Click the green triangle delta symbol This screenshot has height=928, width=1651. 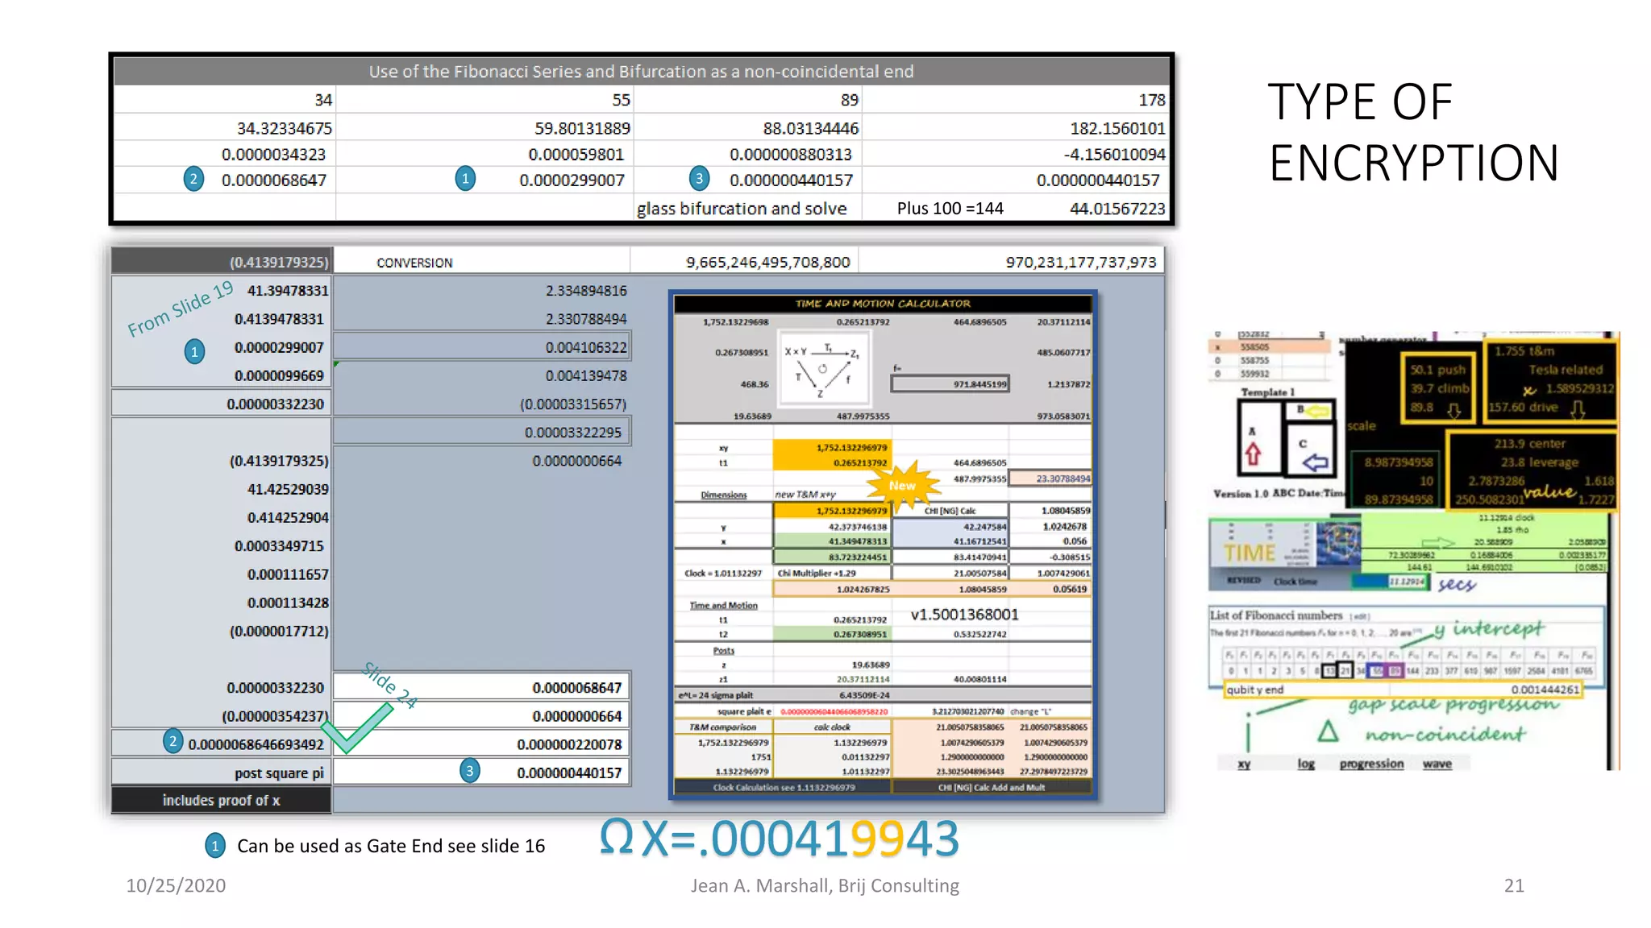tap(1328, 731)
